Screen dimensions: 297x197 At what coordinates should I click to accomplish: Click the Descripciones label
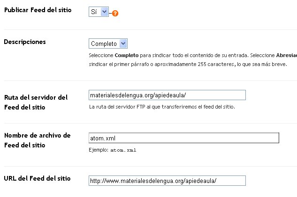pos(25,42)
